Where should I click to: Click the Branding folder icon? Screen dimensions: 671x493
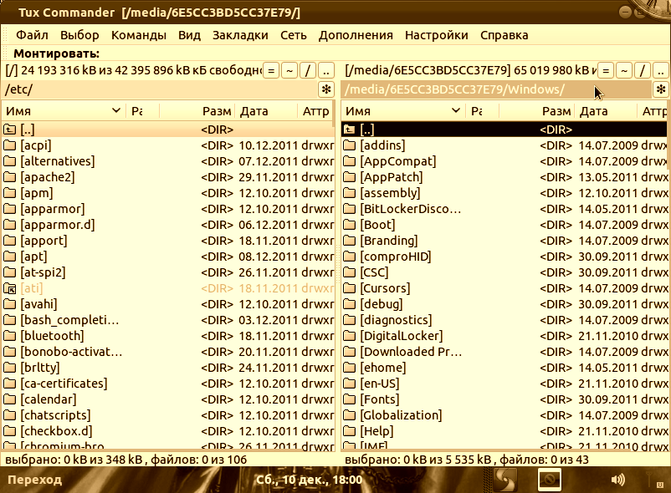[349, 241]
